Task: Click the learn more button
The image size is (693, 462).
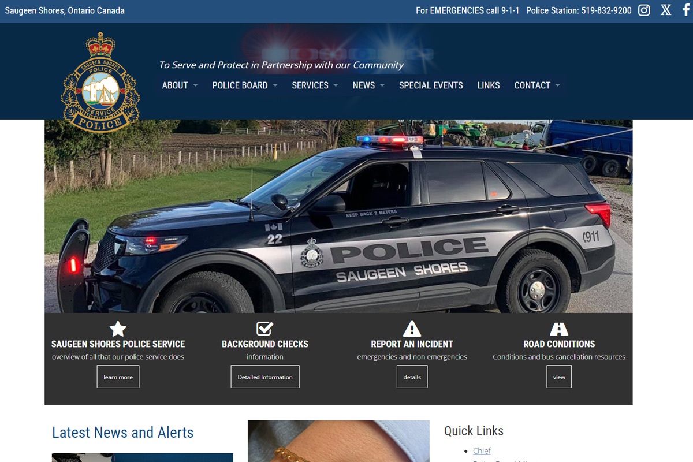Action: tap(118, 377)
